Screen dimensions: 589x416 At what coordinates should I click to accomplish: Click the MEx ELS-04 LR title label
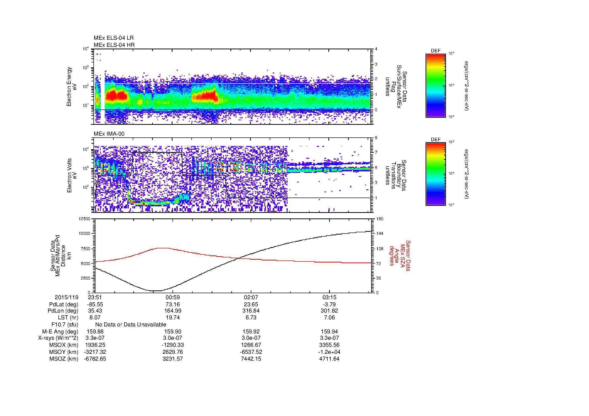pos(114,38)
